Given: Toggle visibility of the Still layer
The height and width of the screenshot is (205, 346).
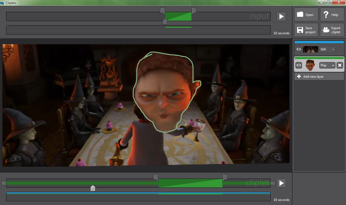Looking at the screenshot, I should pyautogui.click(x=298, y=49).
